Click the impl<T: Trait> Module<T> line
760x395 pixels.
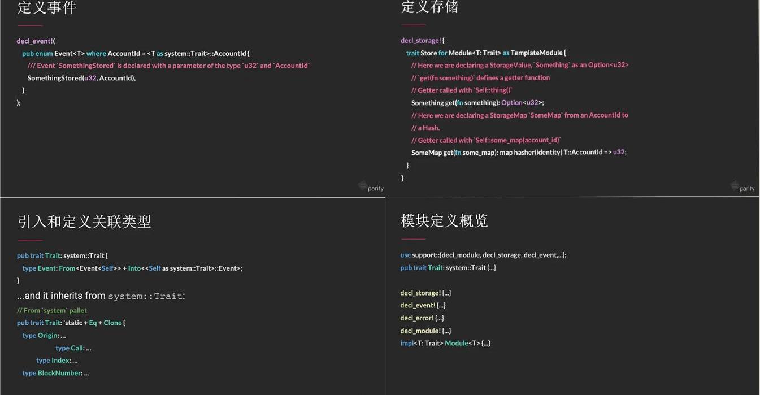[x=445, y=343]
